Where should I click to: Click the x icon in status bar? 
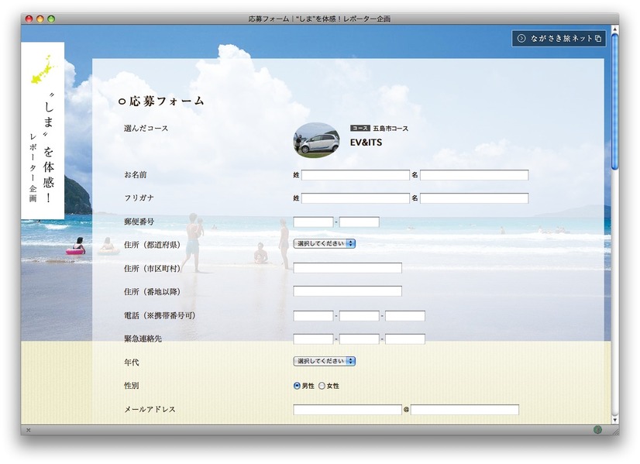[29, 429]
